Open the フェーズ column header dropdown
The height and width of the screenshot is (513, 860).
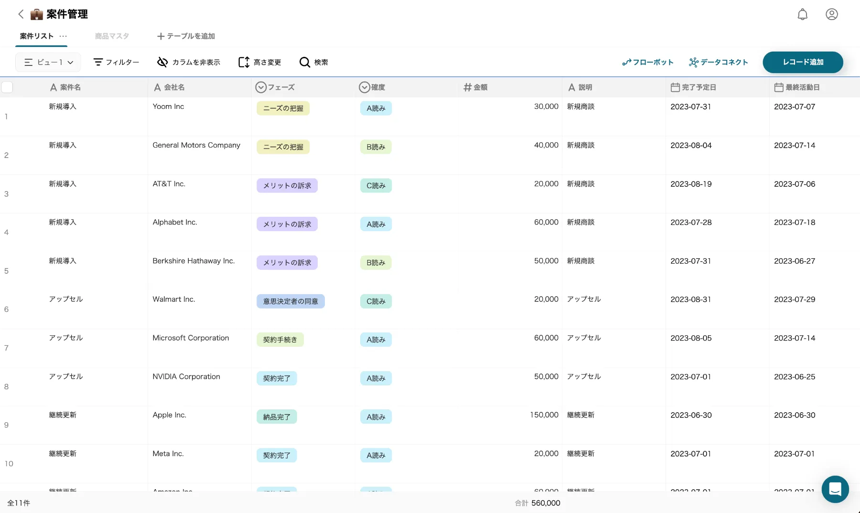pos(261,87)
